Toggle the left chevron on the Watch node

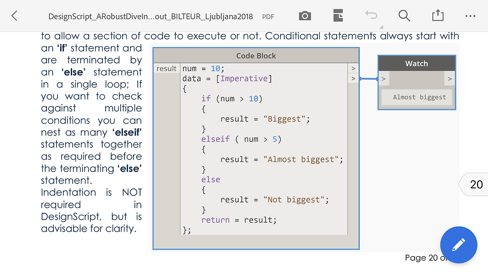pyautogui.click(x=383, y=79)
